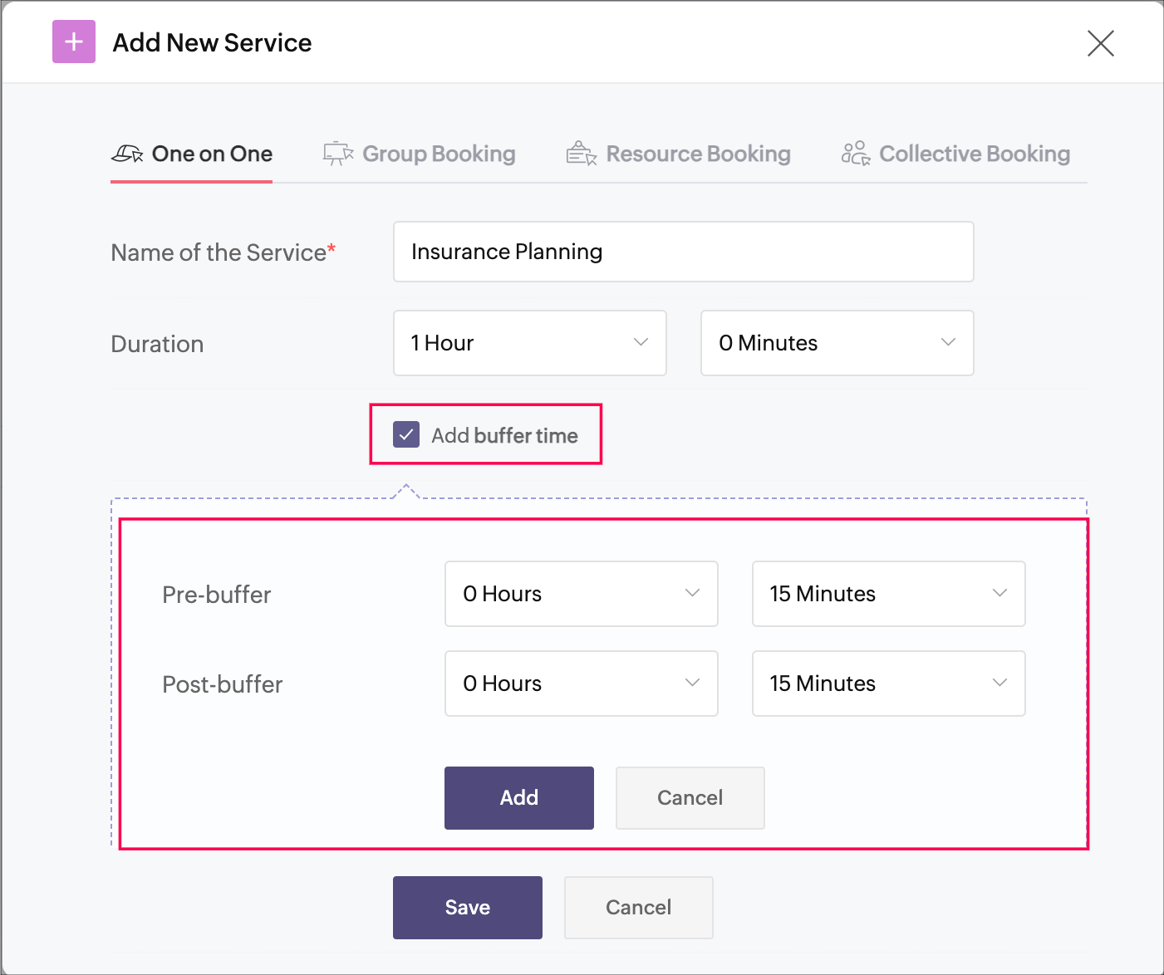Screen dimensions: 1164x975
Task: Switch to Group Booking tab
Action: point(420,154)
